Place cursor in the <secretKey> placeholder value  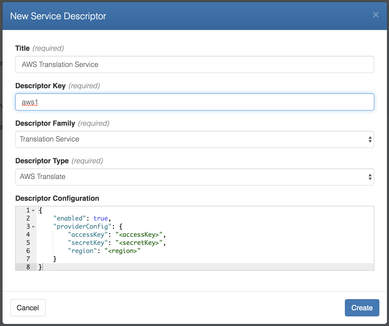coord(139,243)
